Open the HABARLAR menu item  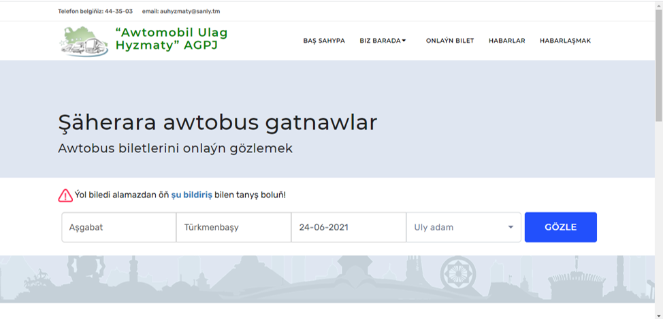(506, 41)
